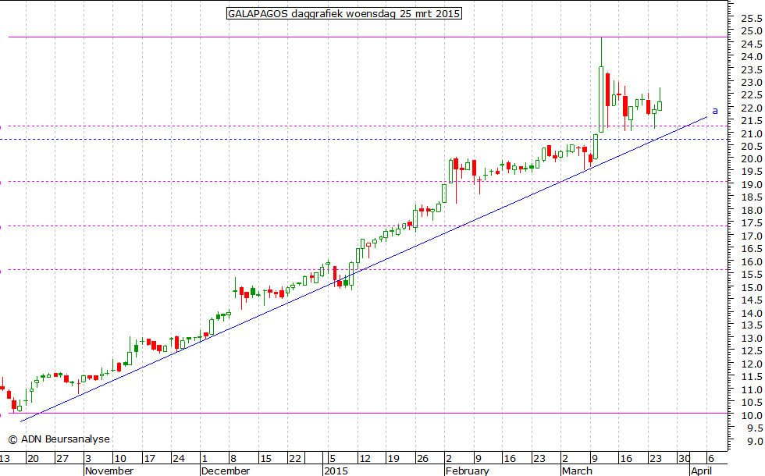Viewport: 765px width, 476px height.
Task: Click the 12.5 price axis value
Action: pos(751,351)
